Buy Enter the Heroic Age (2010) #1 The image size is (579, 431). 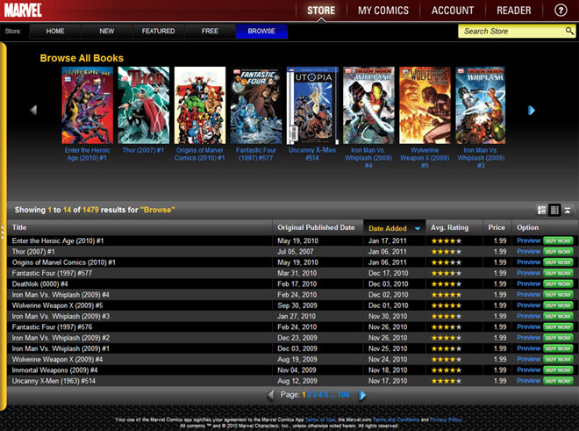(558, 241)
